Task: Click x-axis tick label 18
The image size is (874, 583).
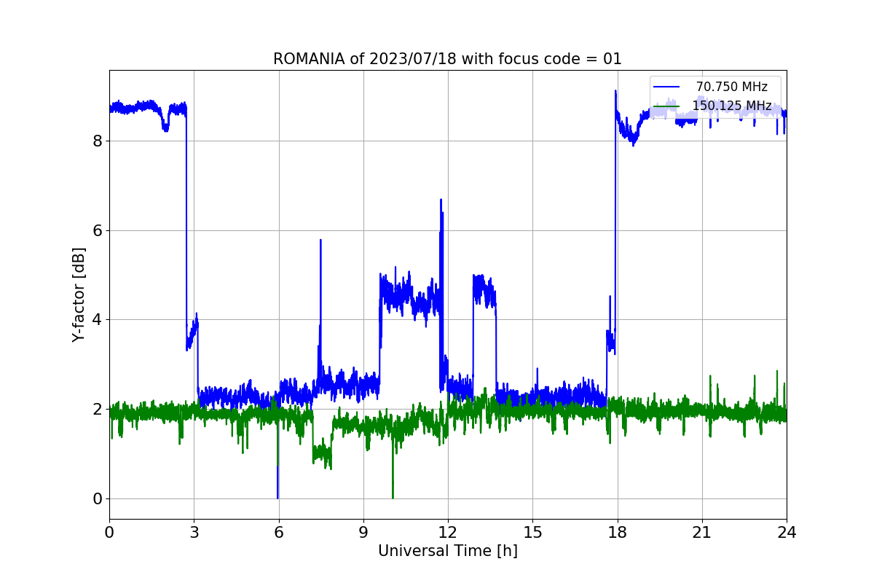Action: click(617, 533)
